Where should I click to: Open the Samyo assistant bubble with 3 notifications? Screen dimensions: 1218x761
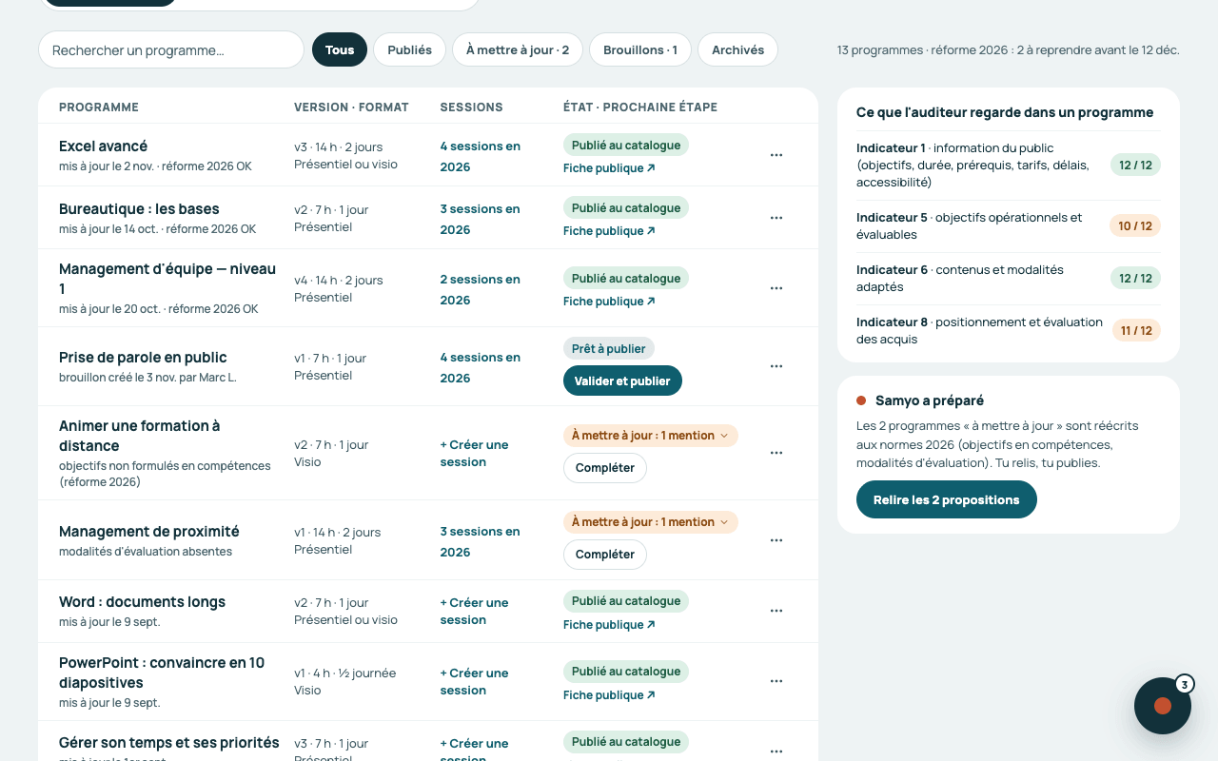1163,706
